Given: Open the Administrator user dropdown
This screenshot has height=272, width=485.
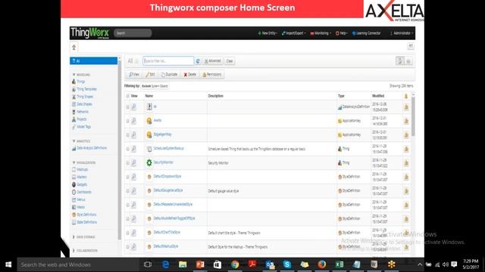Looking at the screenshot, I should click(x=402, y=33).
